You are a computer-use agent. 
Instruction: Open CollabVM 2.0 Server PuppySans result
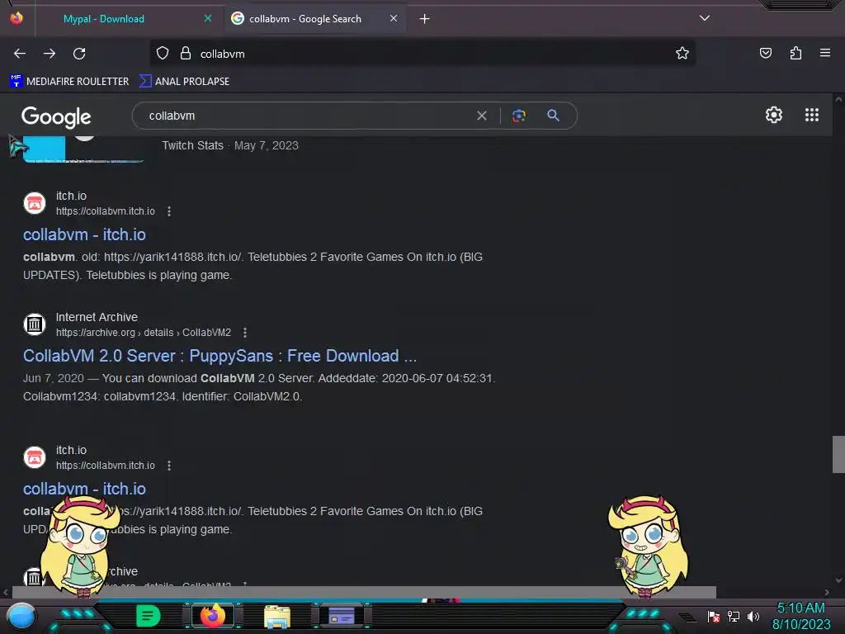pos(220,356)
